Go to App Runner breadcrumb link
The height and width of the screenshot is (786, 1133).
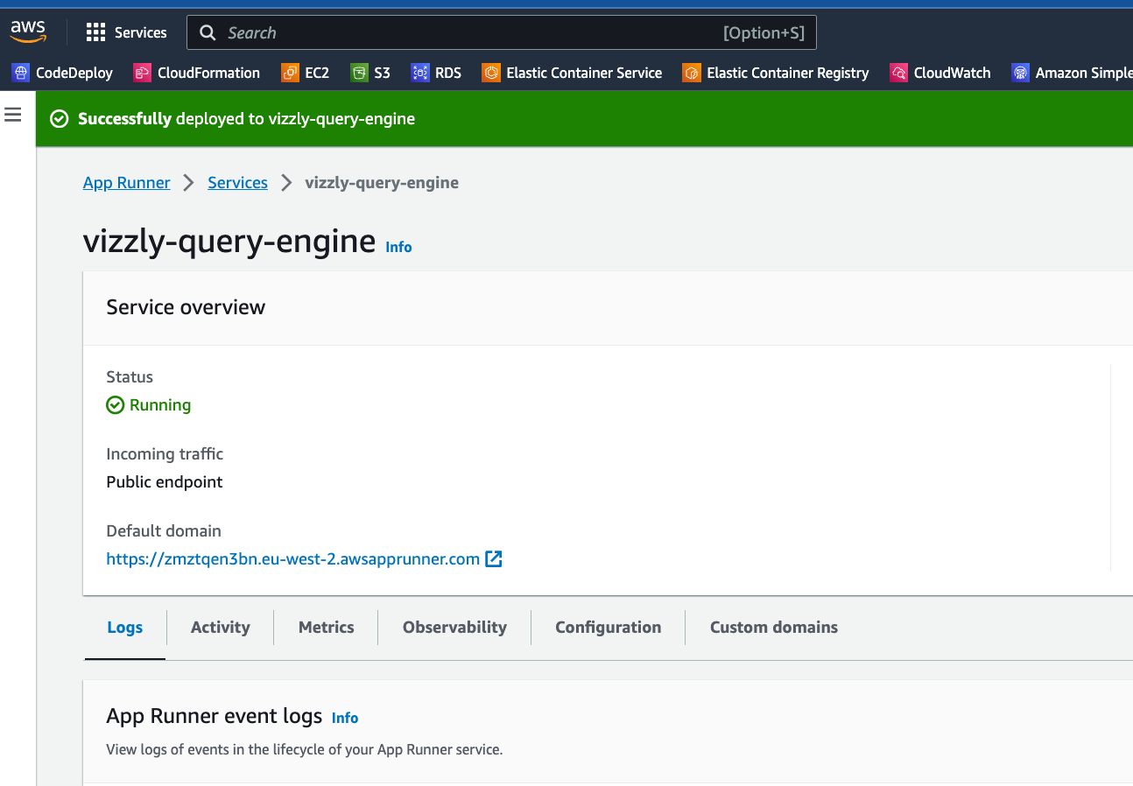click(127, 183)
